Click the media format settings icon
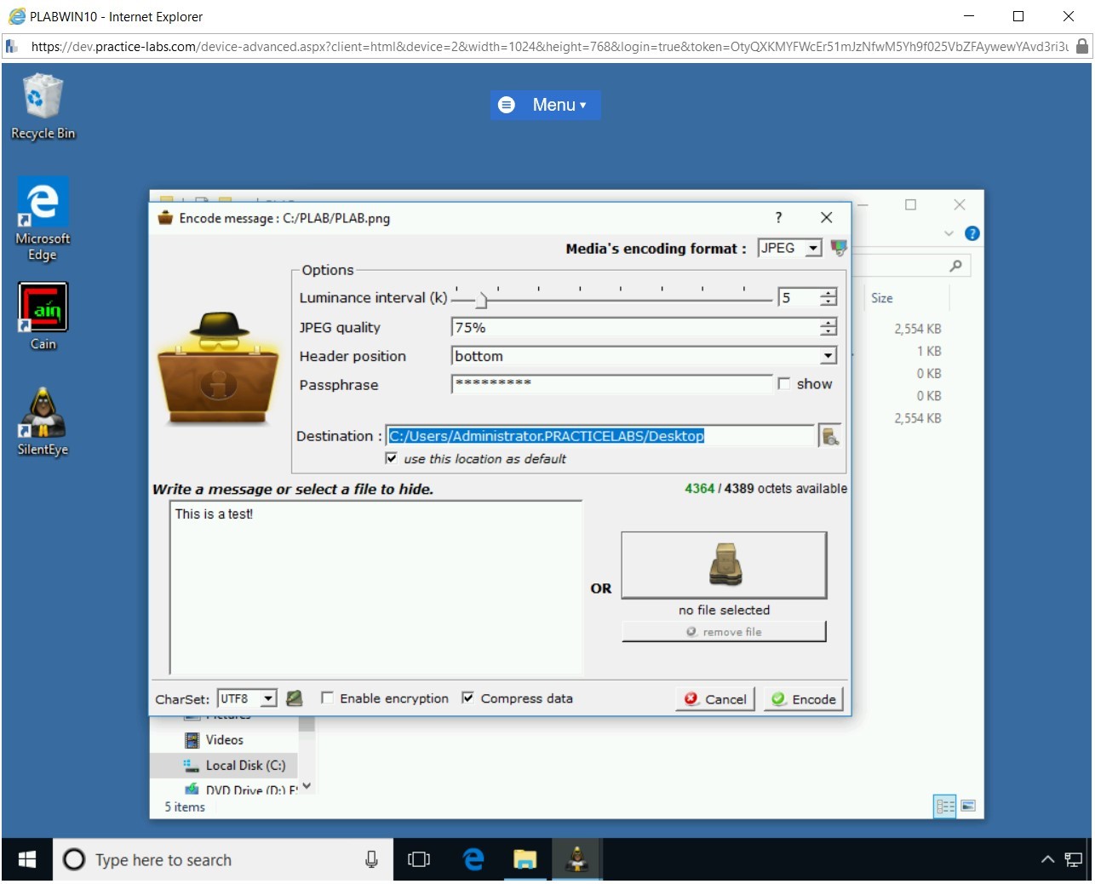1095x884 pixels. 839,248
